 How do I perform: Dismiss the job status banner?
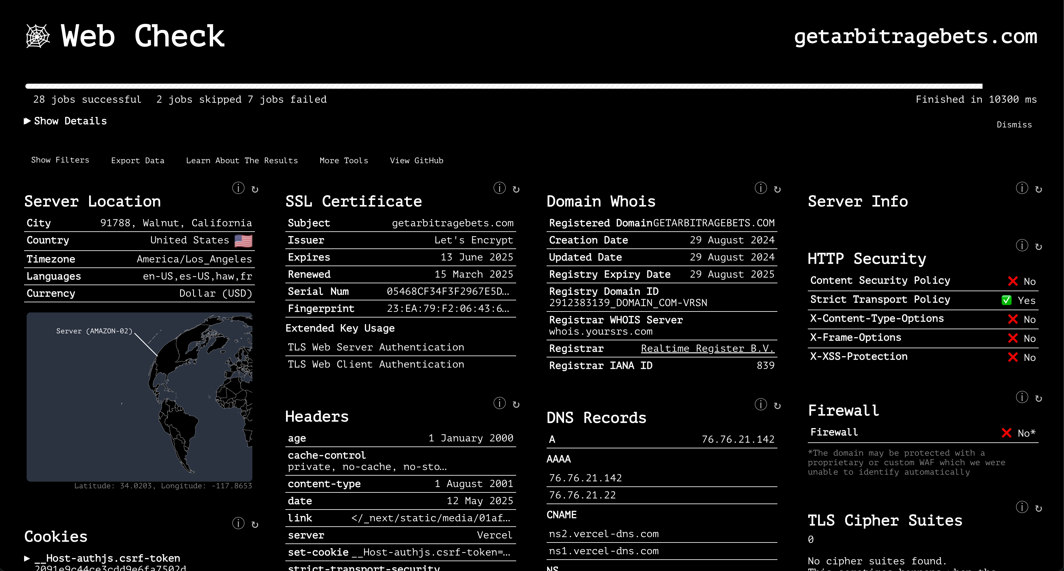[1014, 125]
